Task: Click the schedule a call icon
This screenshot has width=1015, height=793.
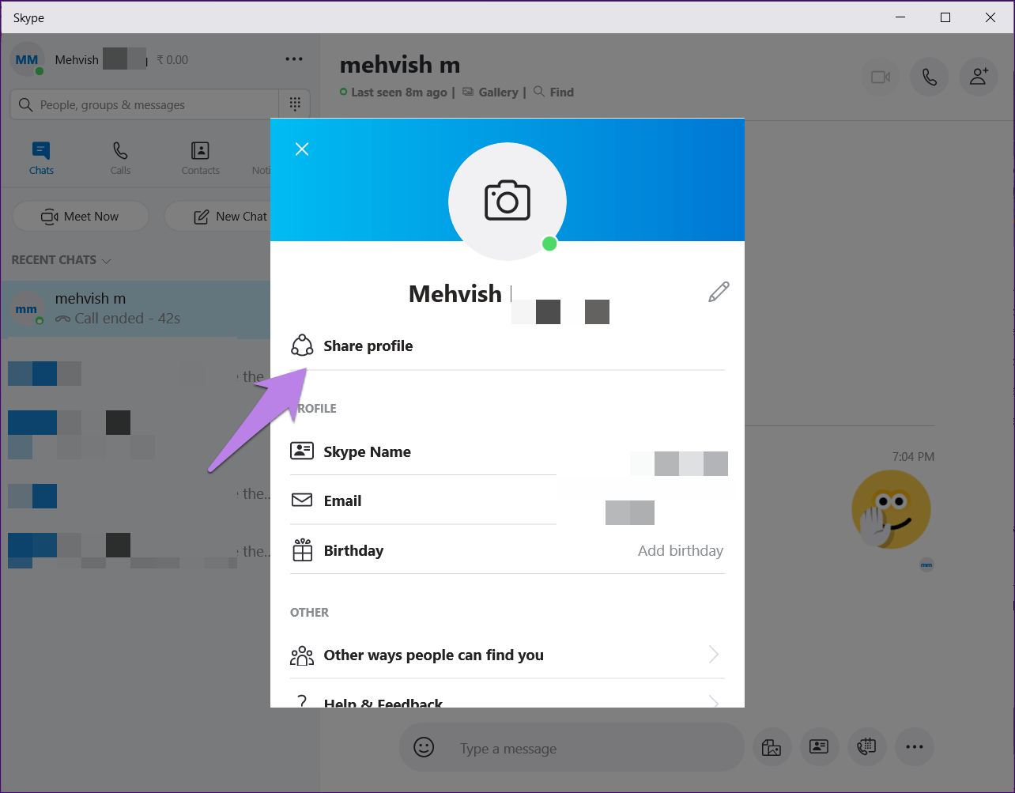Action: [866, 746]
